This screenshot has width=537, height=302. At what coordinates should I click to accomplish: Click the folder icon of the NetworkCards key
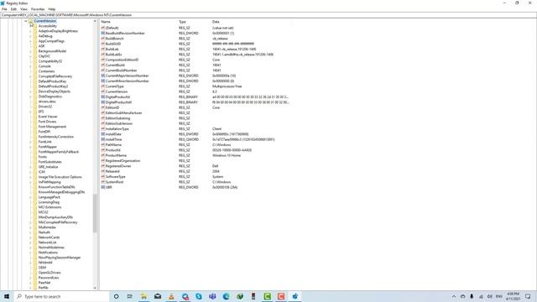[35, 237]
